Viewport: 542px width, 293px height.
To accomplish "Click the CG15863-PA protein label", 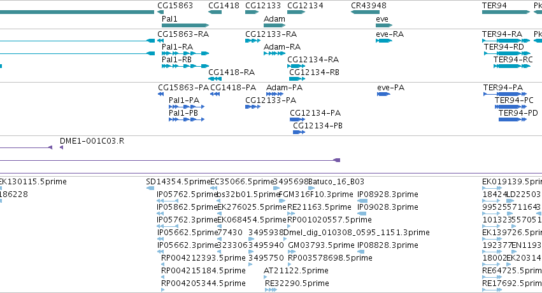I will coord(183,88).
